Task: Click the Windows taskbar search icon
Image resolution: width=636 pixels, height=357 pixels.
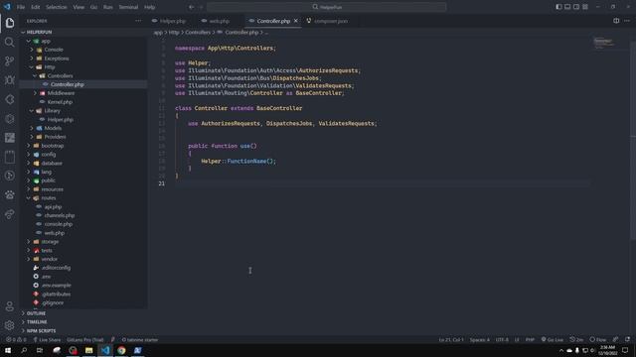Action: (x=24, y=350)
